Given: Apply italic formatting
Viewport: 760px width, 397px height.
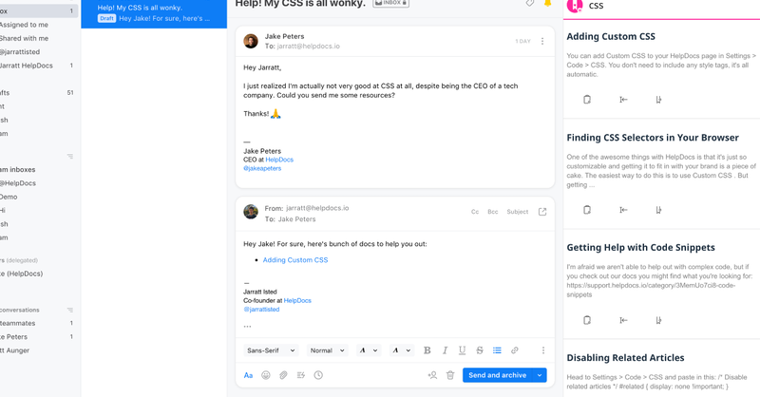Looking at the screenshot, I should click(x=445, y=350).
